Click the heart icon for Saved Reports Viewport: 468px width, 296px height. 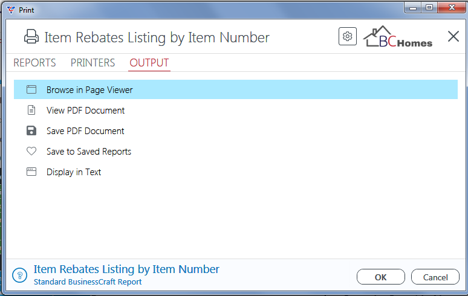click(x=31, y=151)
